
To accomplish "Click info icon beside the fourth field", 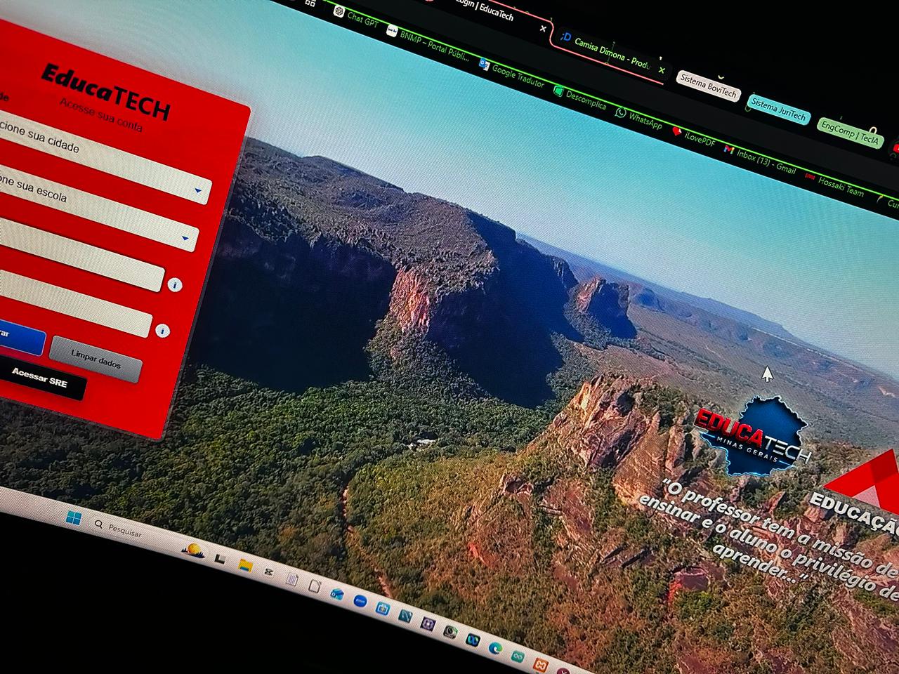I will tap(162, 330).
